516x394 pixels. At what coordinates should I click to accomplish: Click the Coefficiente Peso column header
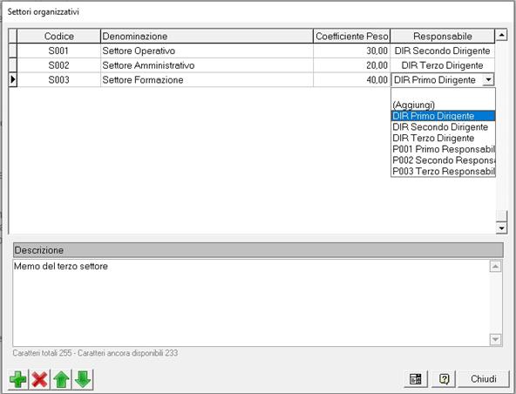coord(351,37)
